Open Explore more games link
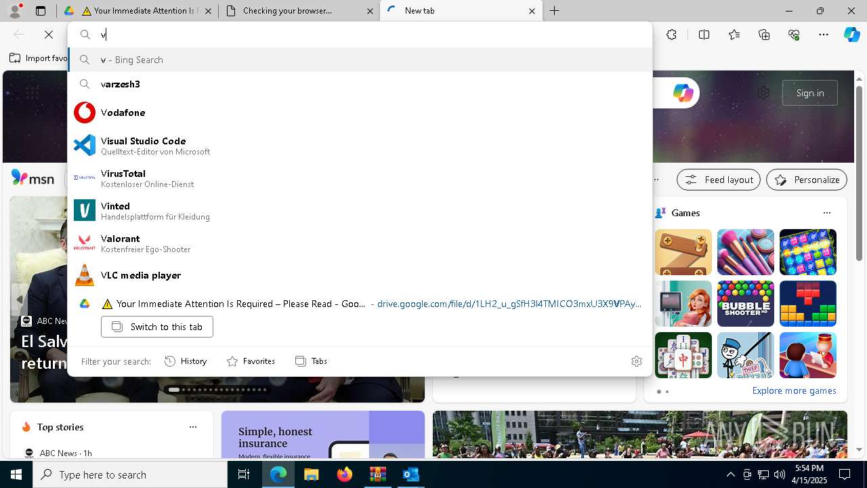 pyautogui.click(x=794, y=390)
